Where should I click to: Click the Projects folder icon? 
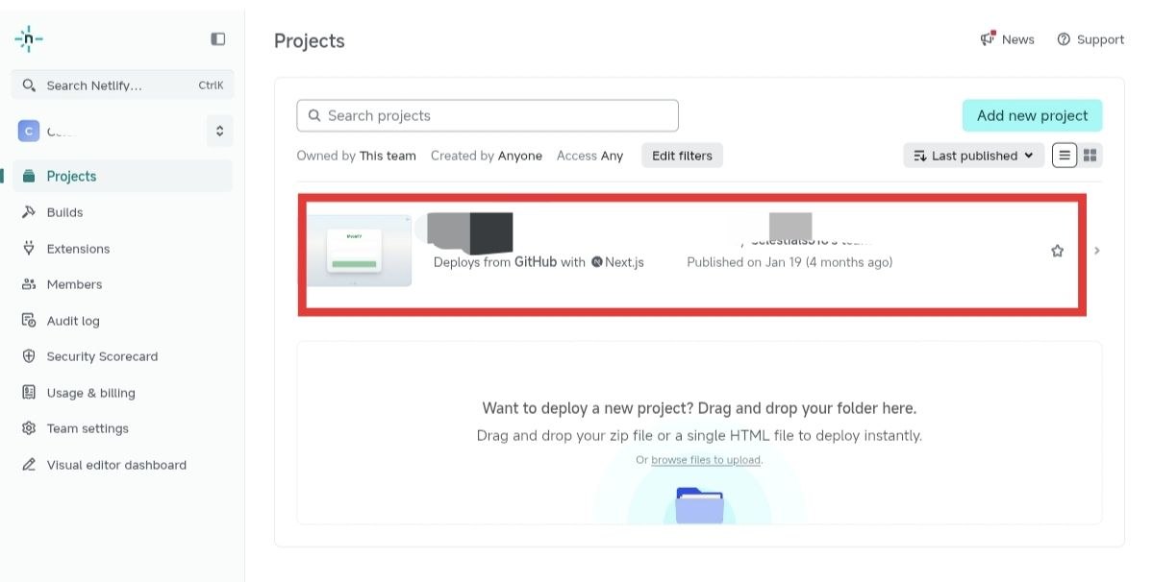click(x=29, y=176)
